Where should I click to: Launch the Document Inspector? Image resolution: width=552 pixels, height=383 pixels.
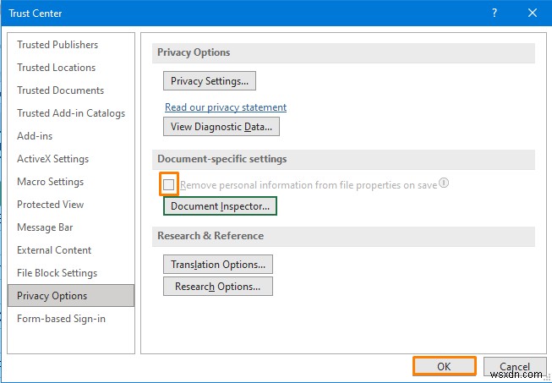pyautogui.click(x=220, y=206)
